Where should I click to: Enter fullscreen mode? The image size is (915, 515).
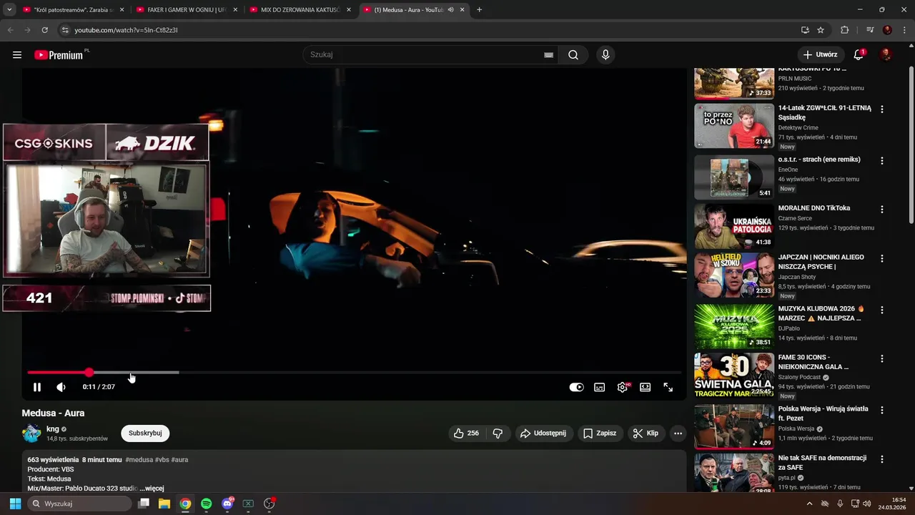tap(668, 387)
